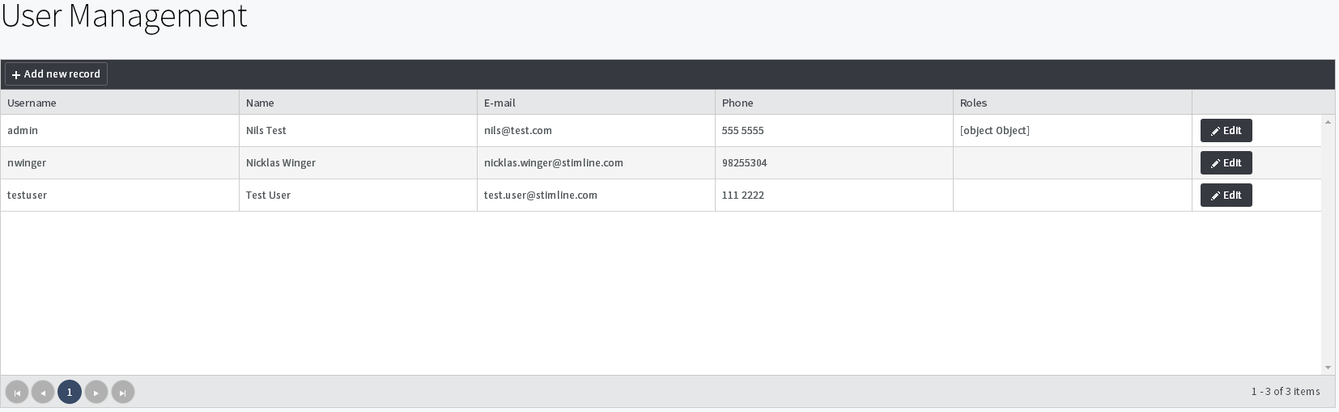Sort by Username column header

point(32,103)
